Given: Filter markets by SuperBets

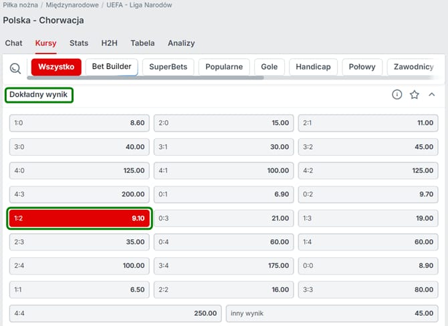Looking at the screenshot, I should pos(169,67).
